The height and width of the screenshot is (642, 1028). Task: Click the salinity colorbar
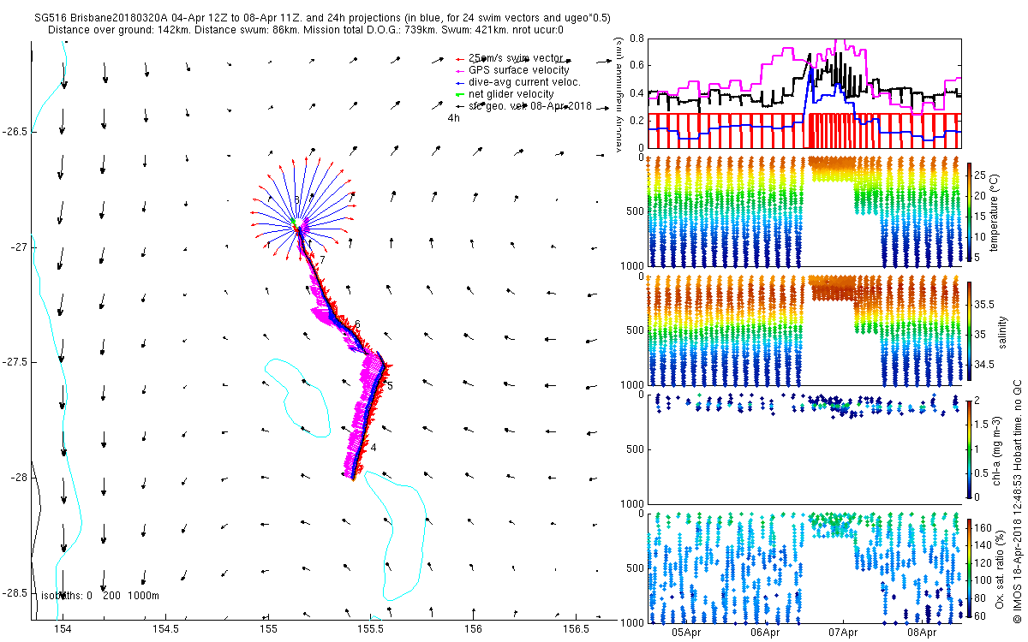(969, 330)
